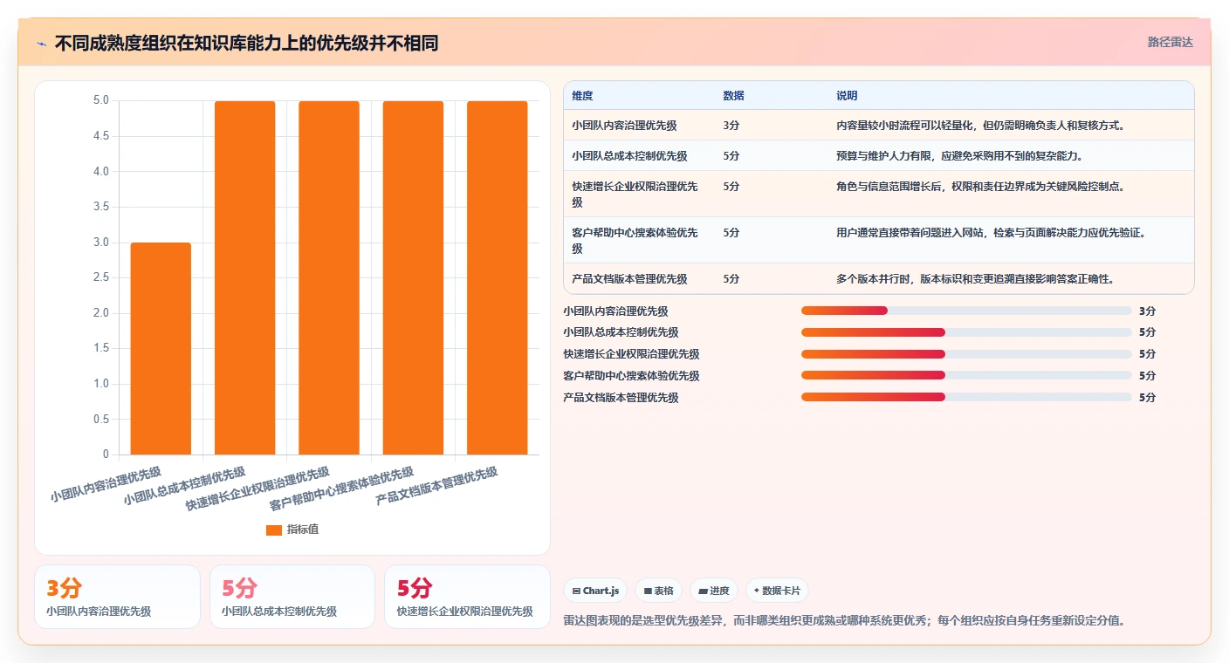Click the lightning icon beside the title
The width and height of the screenshot is (1229, 663).
coord(42,43)
